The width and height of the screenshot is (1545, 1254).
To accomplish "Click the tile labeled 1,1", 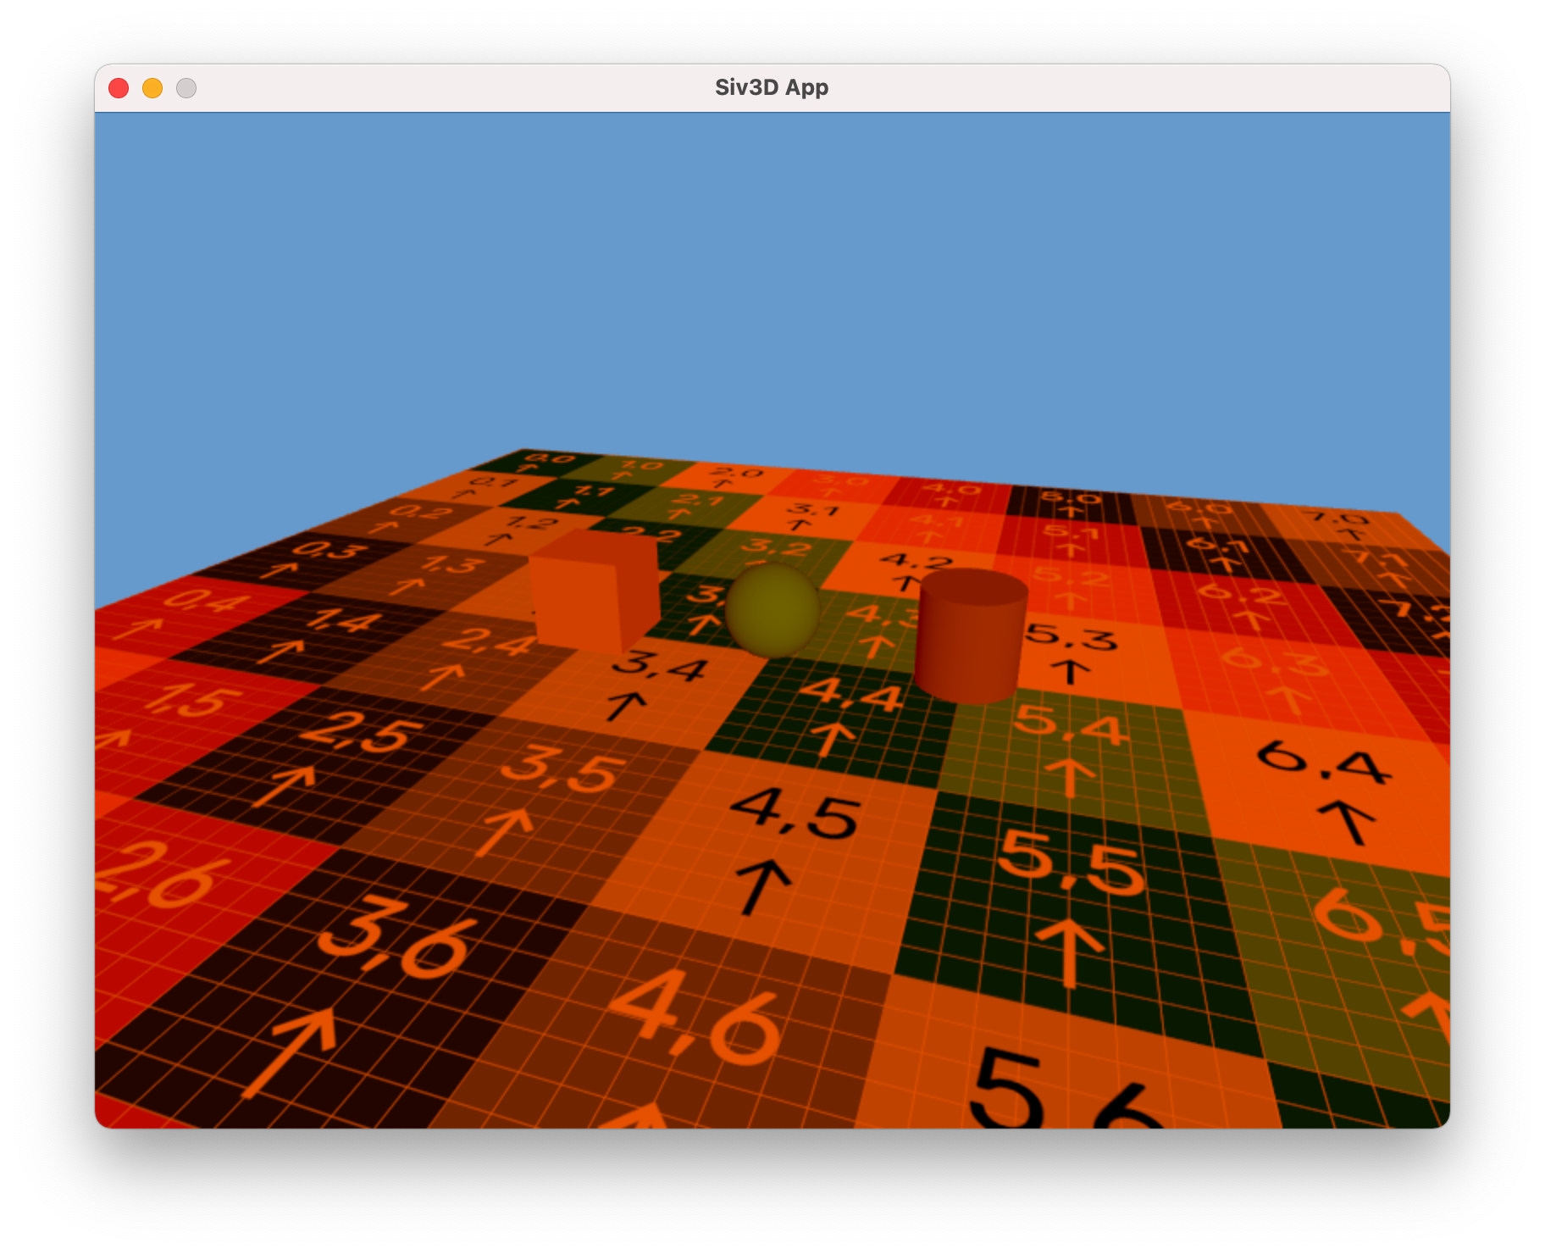I will (x=584, y=495).
